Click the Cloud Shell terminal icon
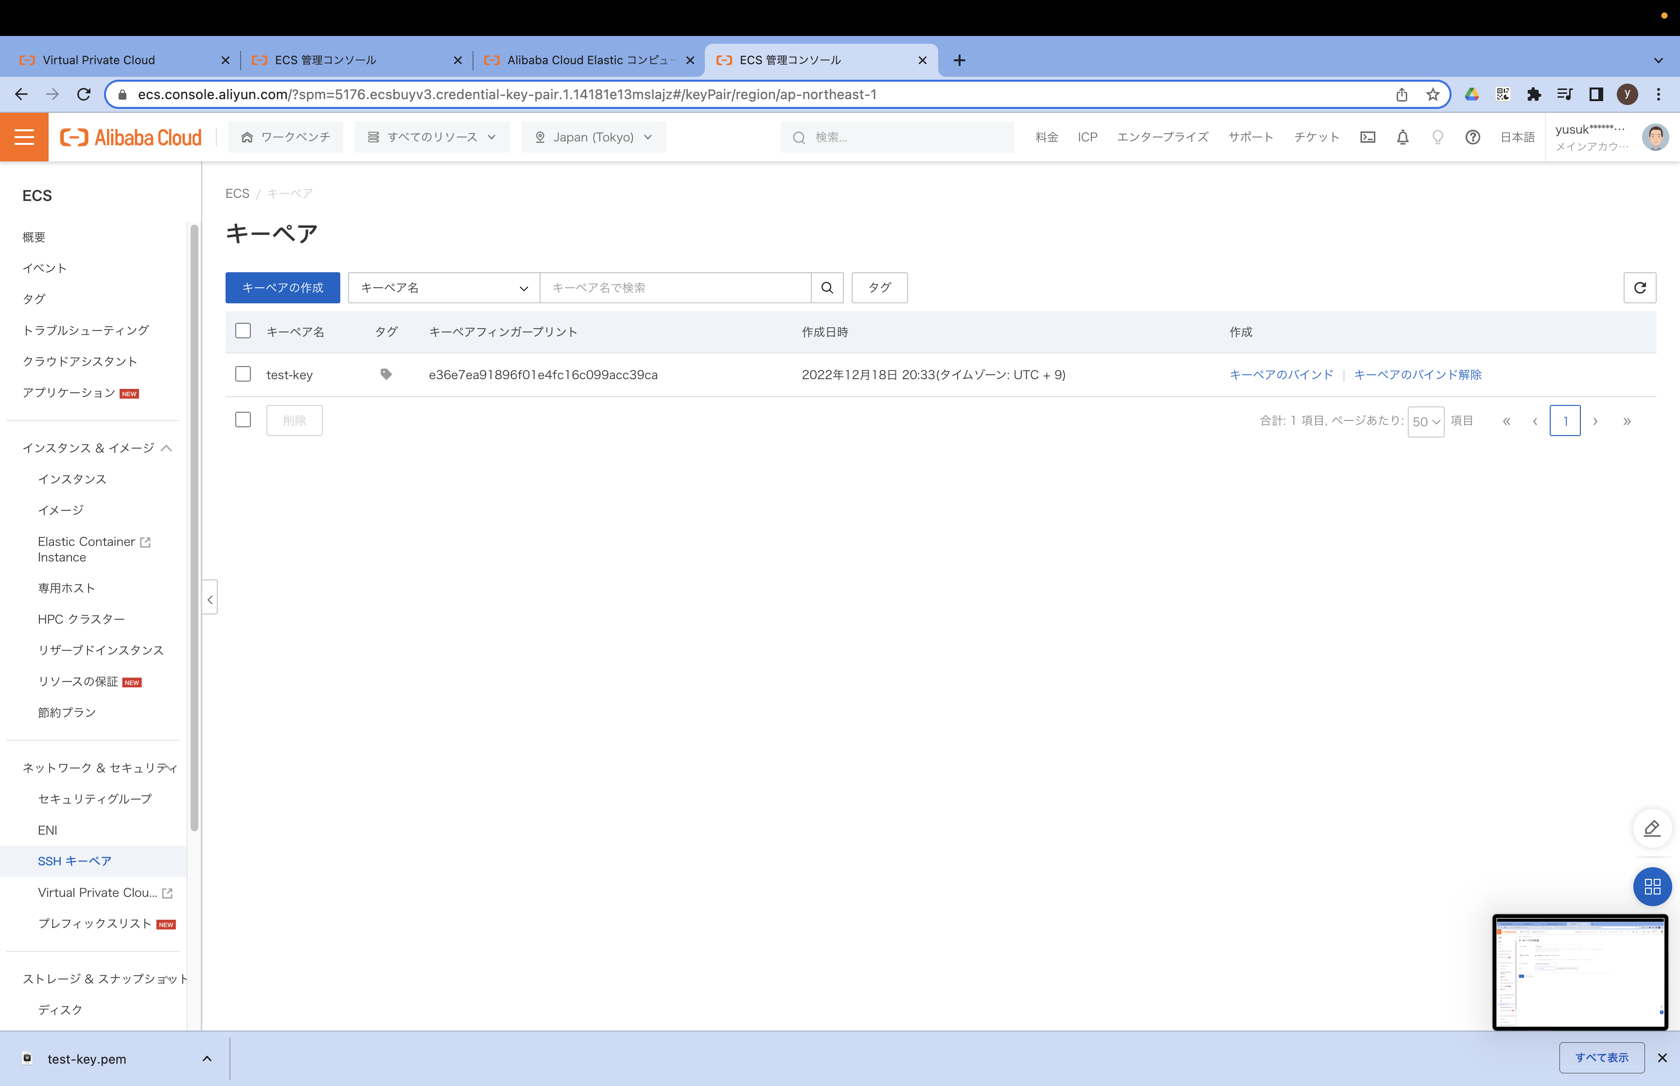 1367,137
